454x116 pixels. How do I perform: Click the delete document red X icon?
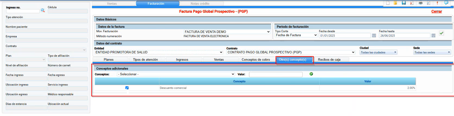pos(412,3)
